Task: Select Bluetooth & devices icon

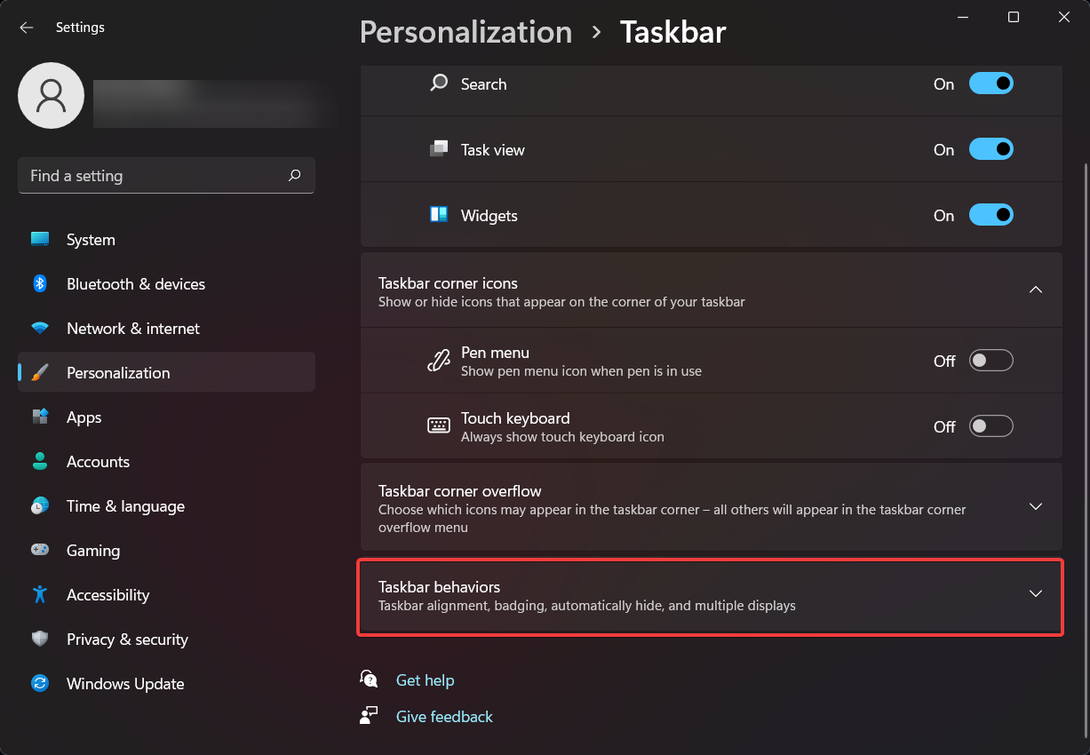Action: pyautogui.click(x=40, y=283)
